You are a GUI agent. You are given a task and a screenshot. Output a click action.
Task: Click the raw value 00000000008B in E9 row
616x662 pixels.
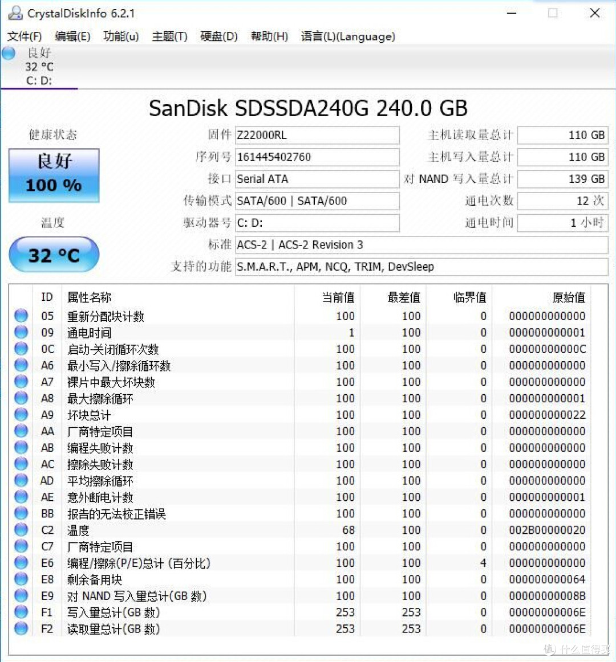(547, 596)
